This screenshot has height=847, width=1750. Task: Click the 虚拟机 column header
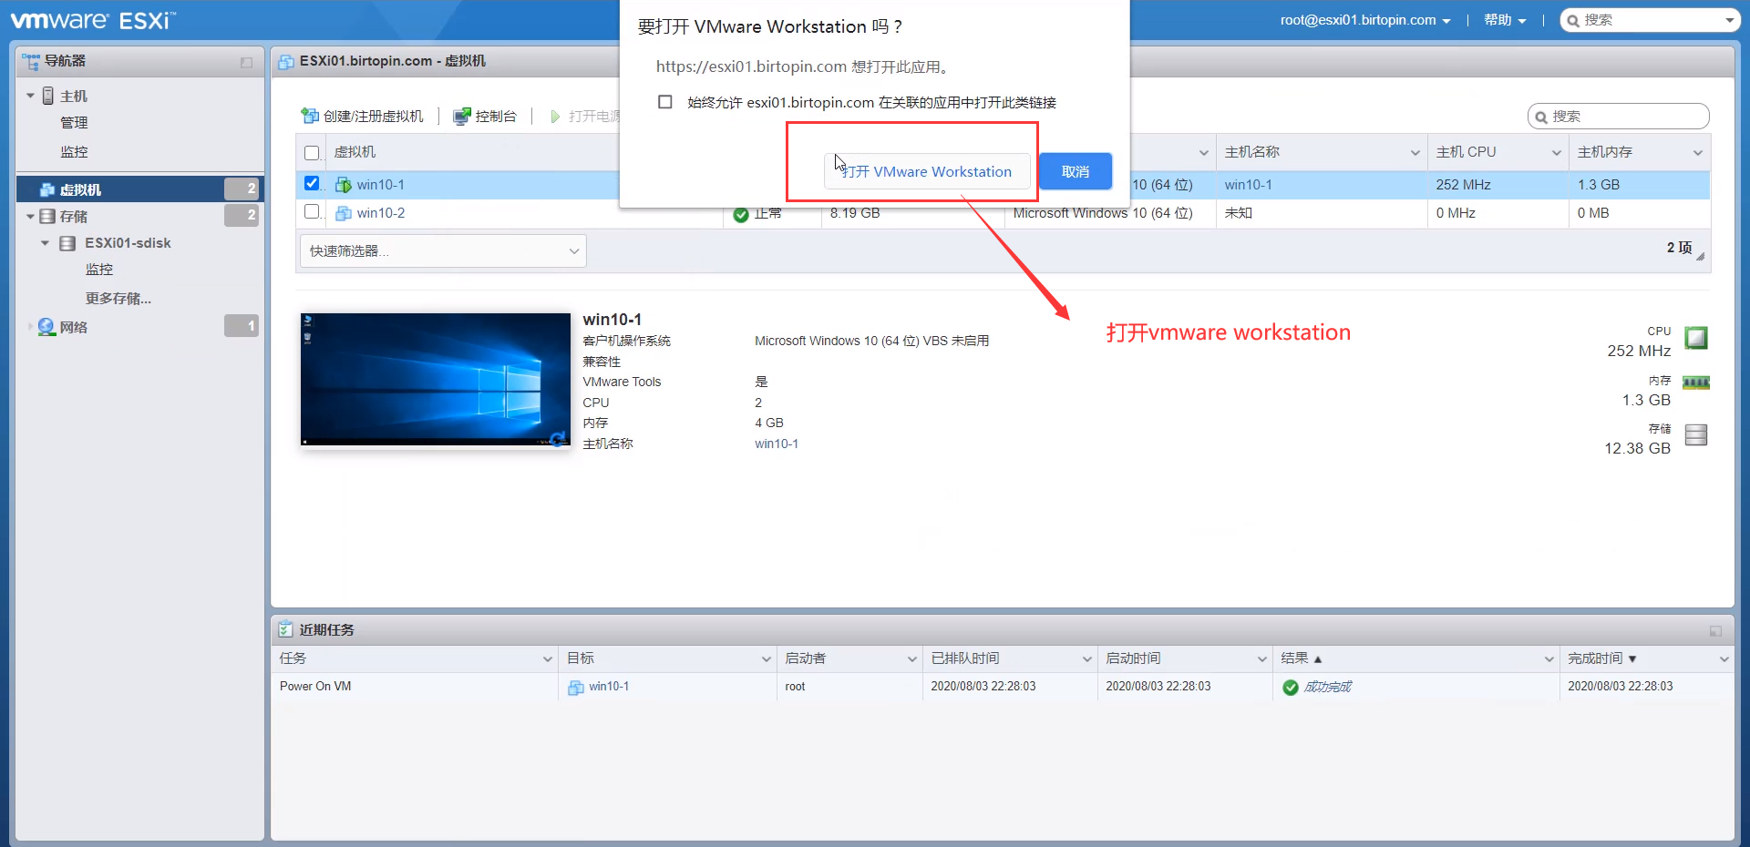point(355,152)
